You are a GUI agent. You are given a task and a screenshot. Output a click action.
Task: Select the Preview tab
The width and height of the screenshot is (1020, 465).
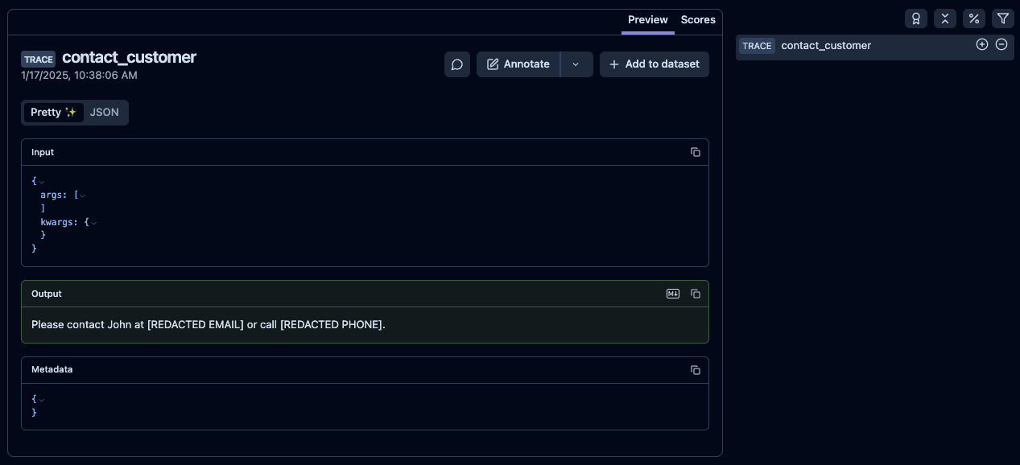tap(648, 20)
